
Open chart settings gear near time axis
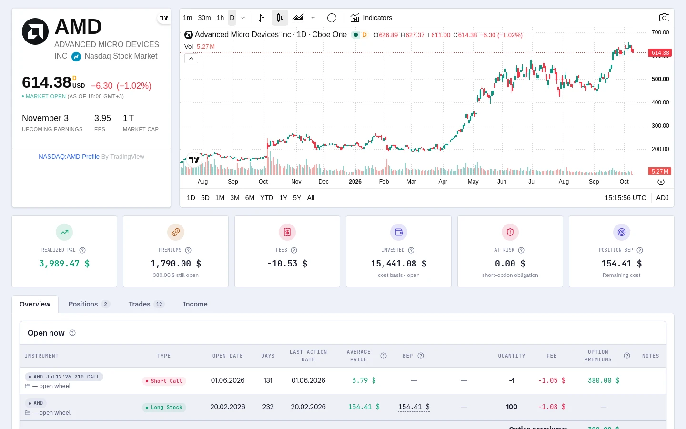tap(661, 182)
